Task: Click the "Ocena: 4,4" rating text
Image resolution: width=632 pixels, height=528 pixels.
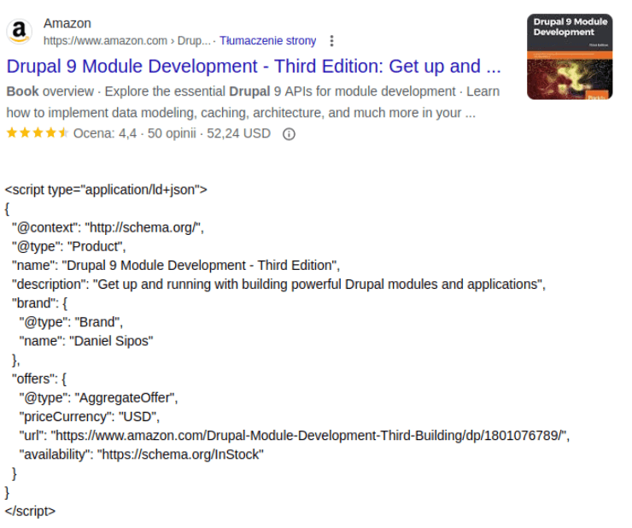Action: coord(105,133)
